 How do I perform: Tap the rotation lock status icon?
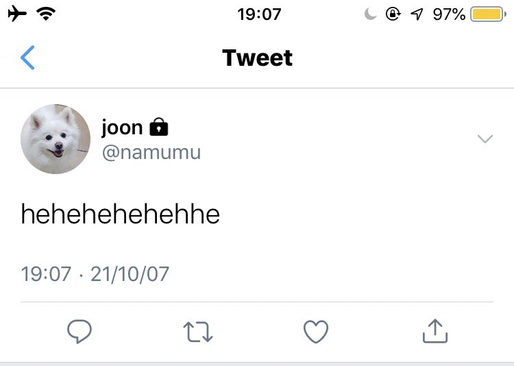393,14
